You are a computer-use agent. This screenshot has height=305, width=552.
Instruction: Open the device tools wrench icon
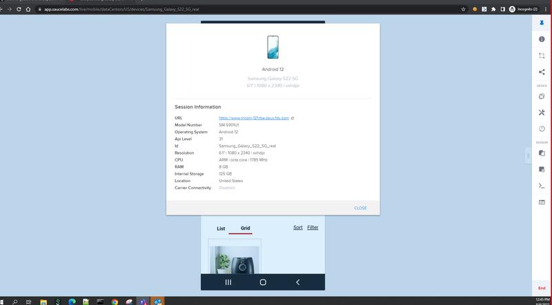click(542, 112)
